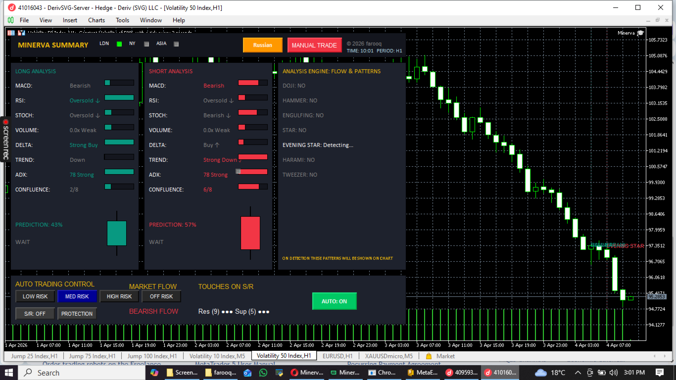Click the Long Analysis RSI strength bar

[119, 97]
